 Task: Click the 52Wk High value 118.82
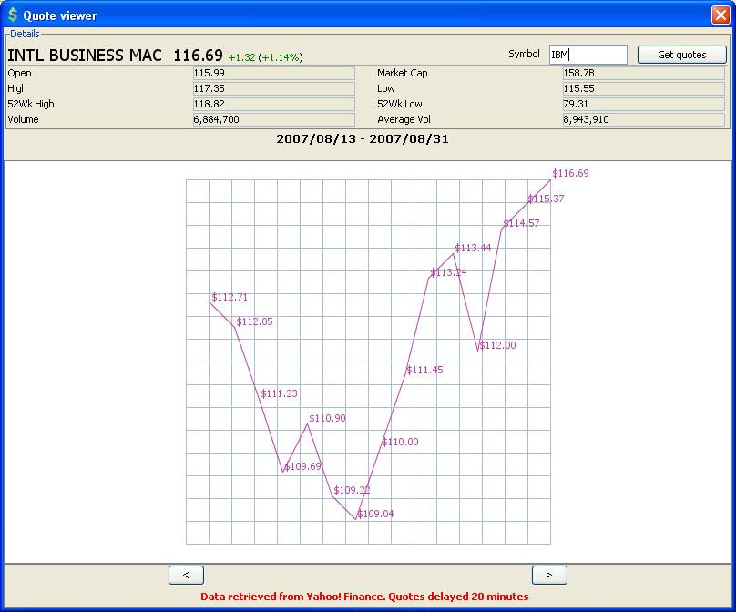(273, 104)
